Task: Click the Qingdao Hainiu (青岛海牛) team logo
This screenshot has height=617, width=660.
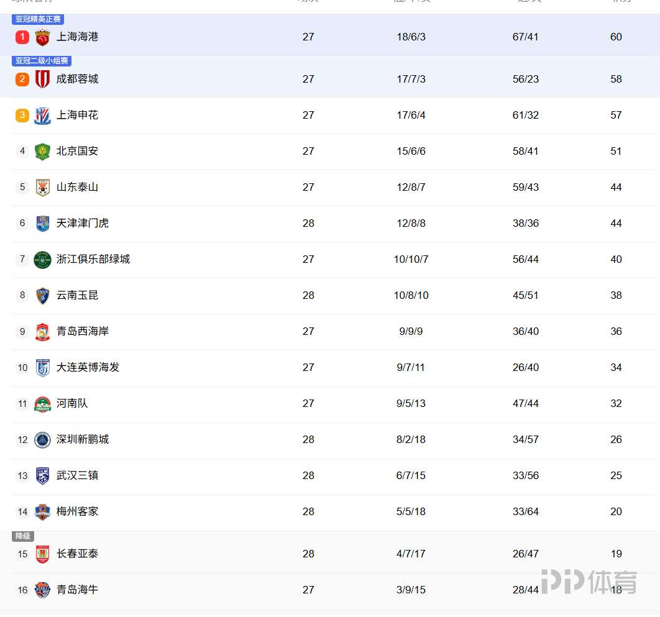Action: point(42,590)
